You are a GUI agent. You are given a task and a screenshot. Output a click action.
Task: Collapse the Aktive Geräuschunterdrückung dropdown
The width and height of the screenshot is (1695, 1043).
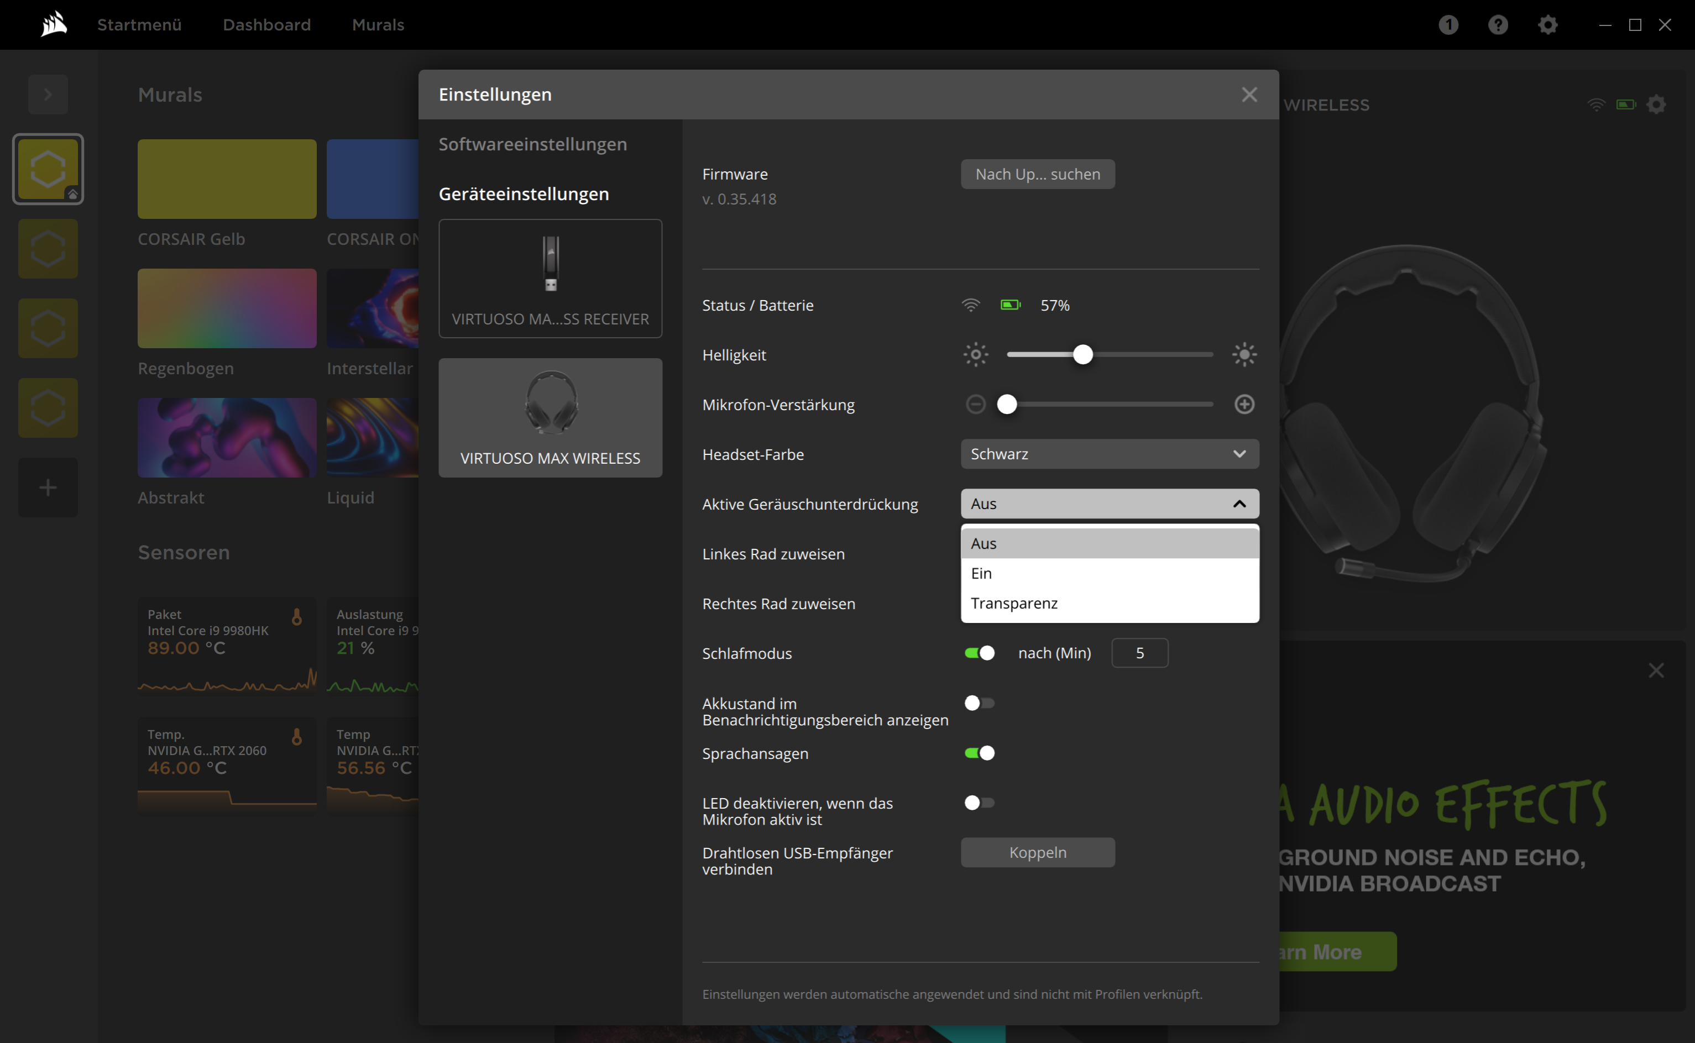tap(1110, 504)
